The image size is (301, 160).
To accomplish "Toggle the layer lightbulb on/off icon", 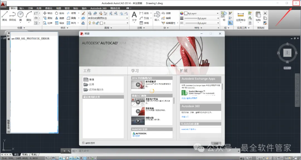I will [x=90, y=23].
